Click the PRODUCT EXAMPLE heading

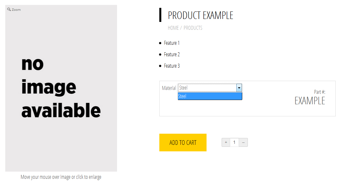tap(200, 15)
